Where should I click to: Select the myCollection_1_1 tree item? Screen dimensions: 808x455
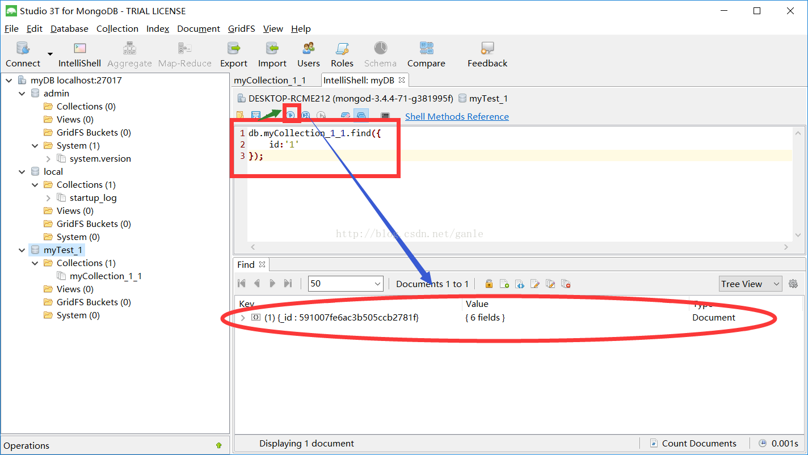[106, 276]
